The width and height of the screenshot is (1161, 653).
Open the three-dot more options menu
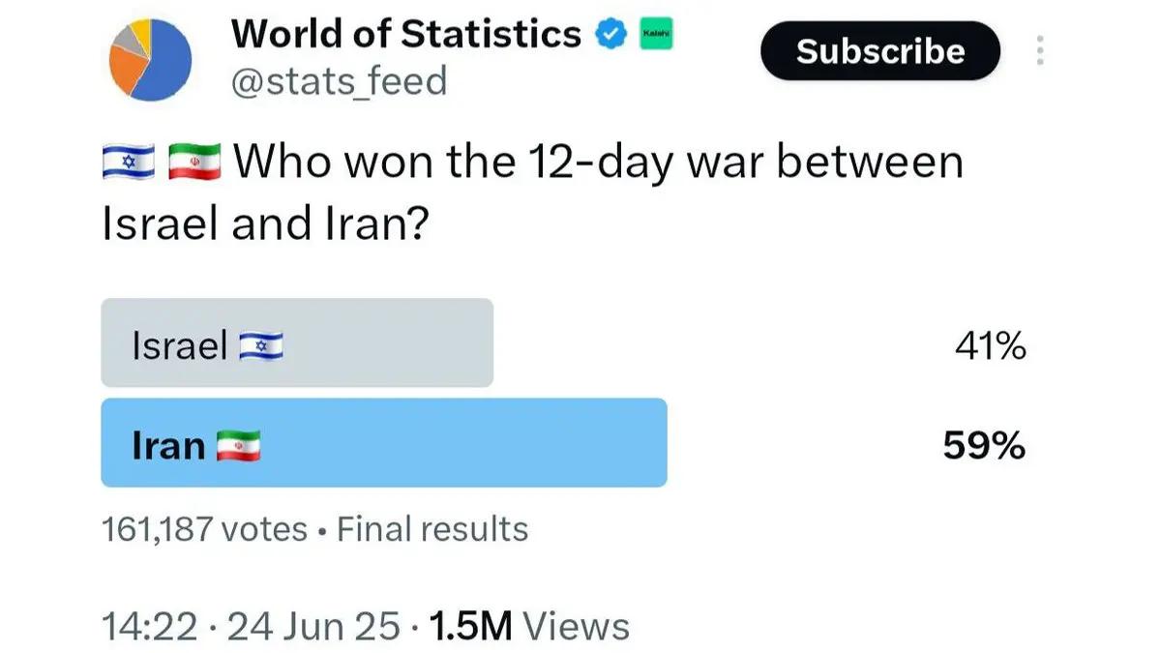[1040, 50]
